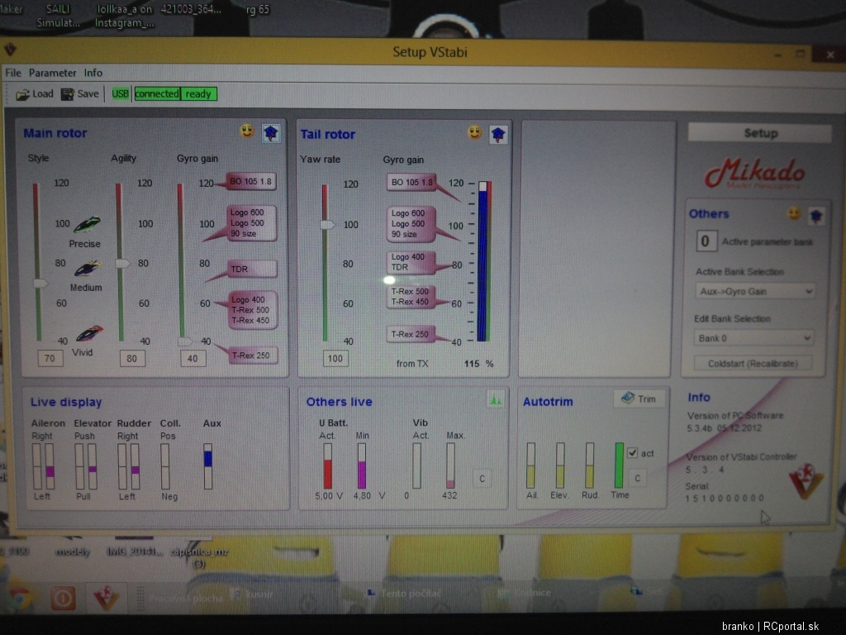The height and width of the screenshot is (635, 846).
Task: Click Main rotor TDR gain preset label
Action: [x=251, y=269]
